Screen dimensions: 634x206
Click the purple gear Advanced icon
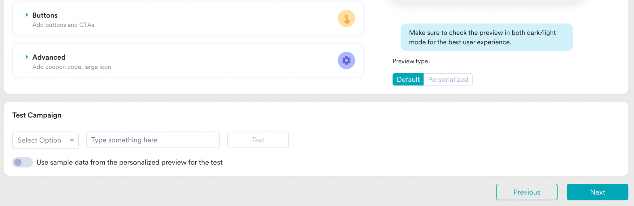346,60
